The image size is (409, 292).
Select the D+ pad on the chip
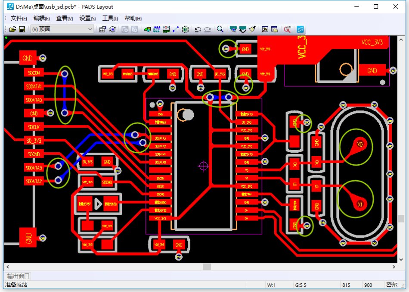click(247, 218)
